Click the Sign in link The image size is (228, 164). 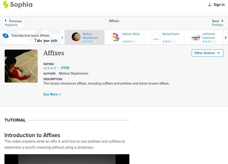[219, 5]
